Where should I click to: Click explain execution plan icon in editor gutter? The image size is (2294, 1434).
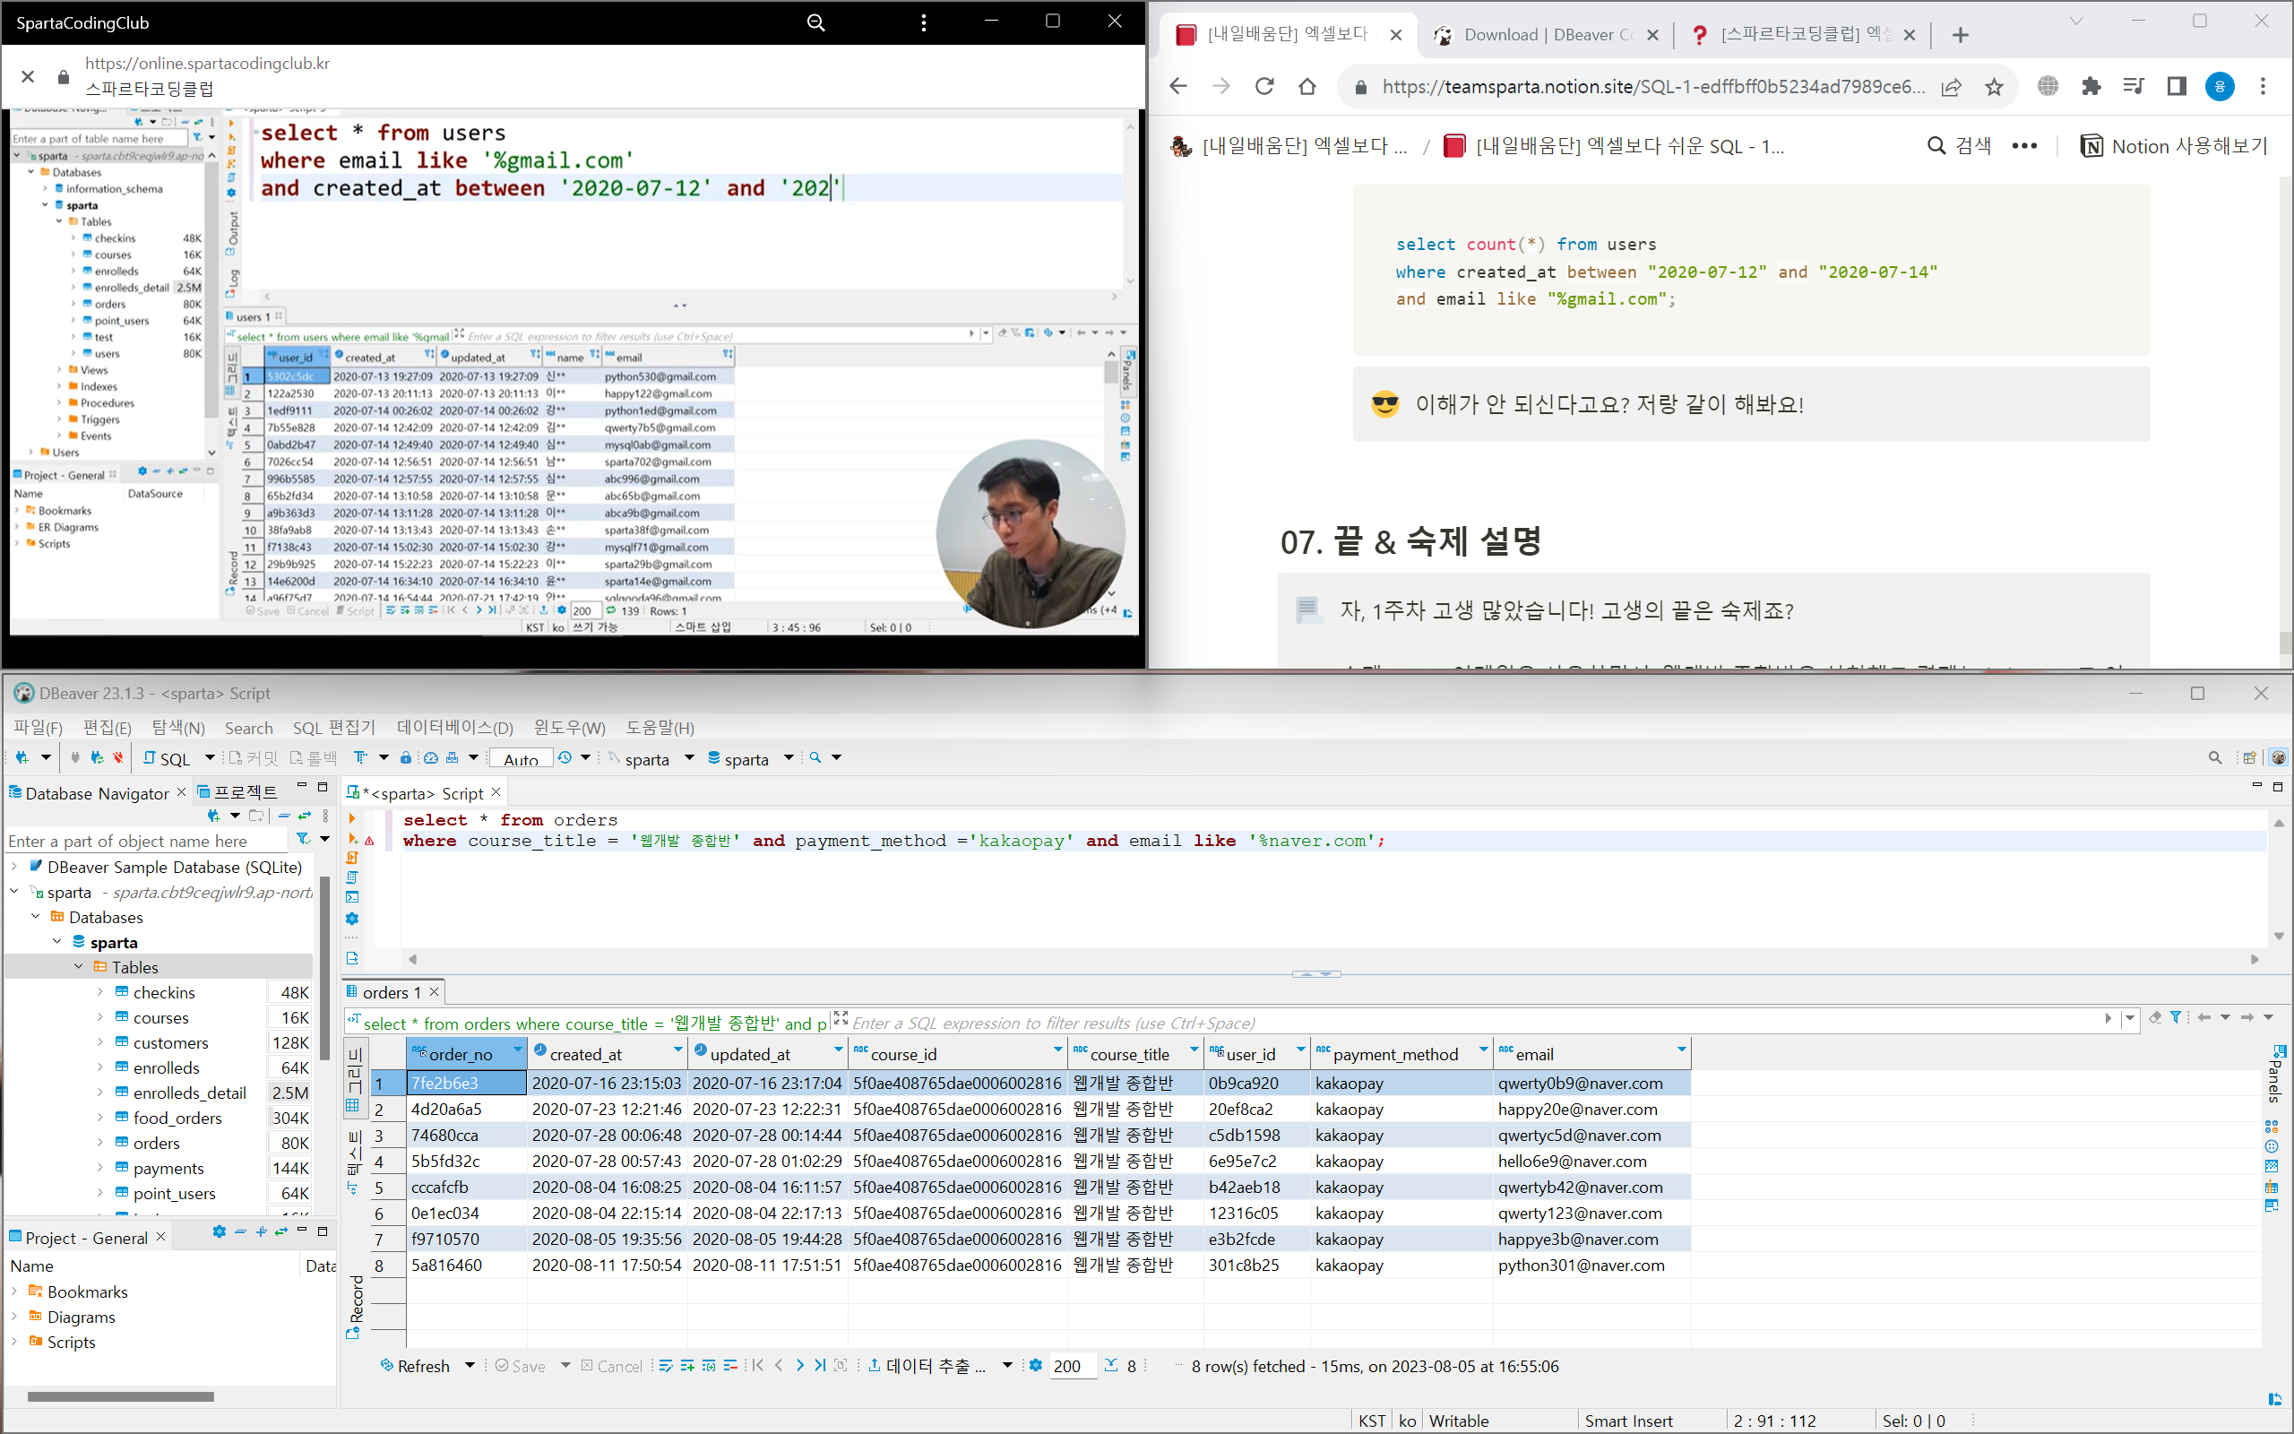(x=353, y=878)
